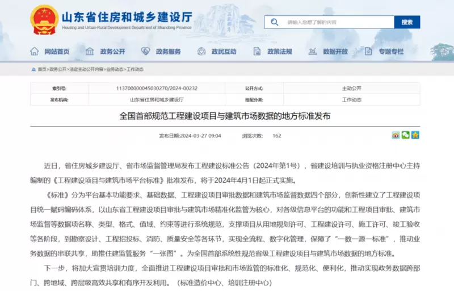The image size is (454, 291).
Task: Click the 专题专栏 icon in navigation
Action: tap(368, 52)
